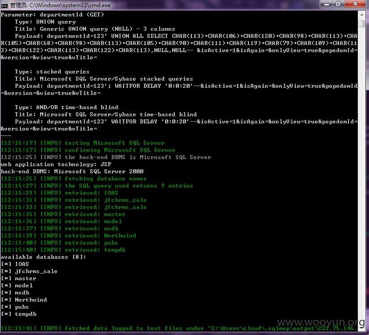The width and height of the screenshot is (369, 335).
Task: Click the scrollbar up arrow
Action: [x=362, y=15]
